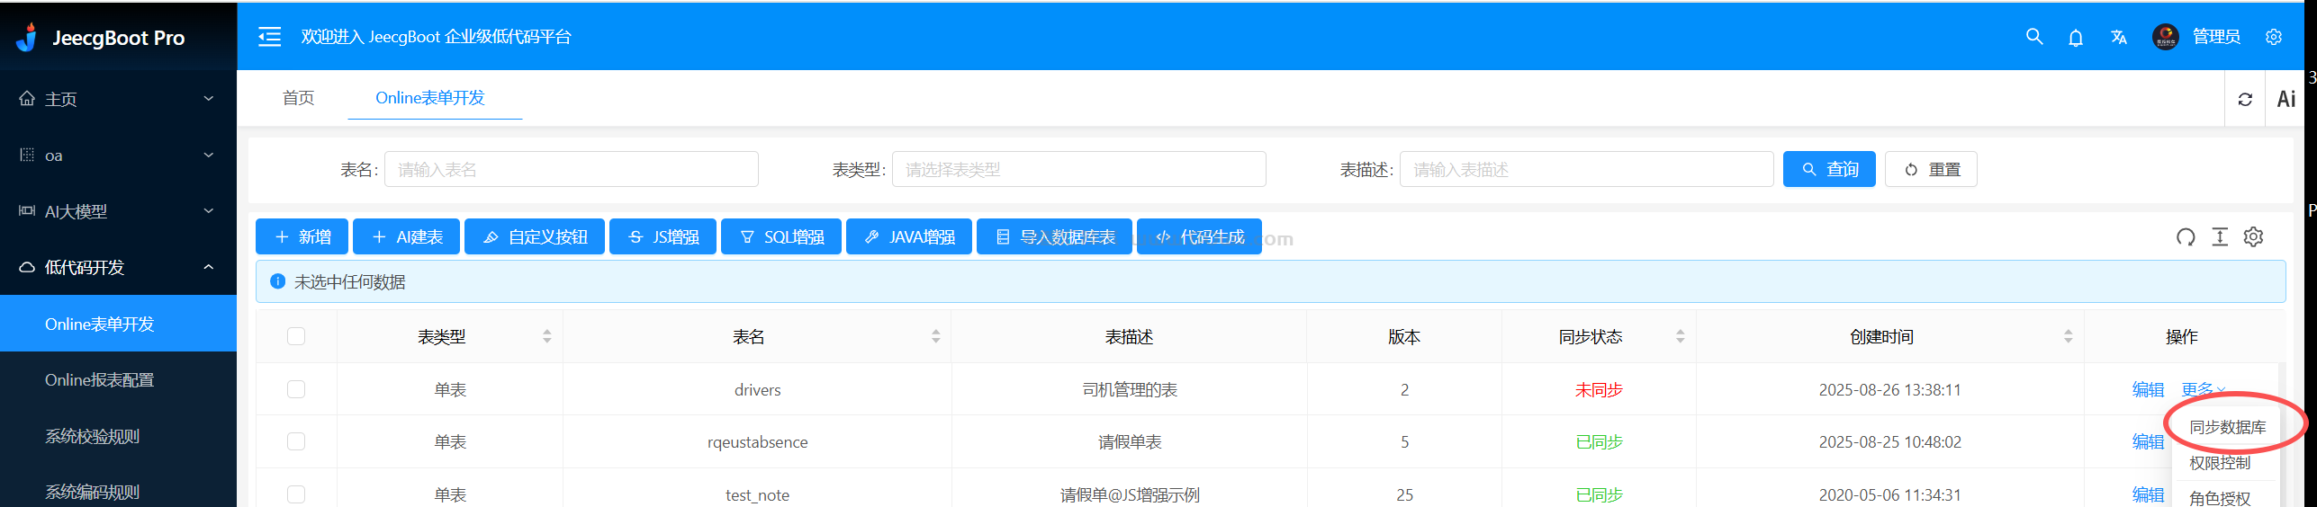Click the 请假单表 description cell
Image resolution: width=2317 pixels, height=507 pixels.
click(1129, 441)
